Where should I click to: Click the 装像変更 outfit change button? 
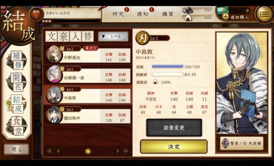[174, 128]
